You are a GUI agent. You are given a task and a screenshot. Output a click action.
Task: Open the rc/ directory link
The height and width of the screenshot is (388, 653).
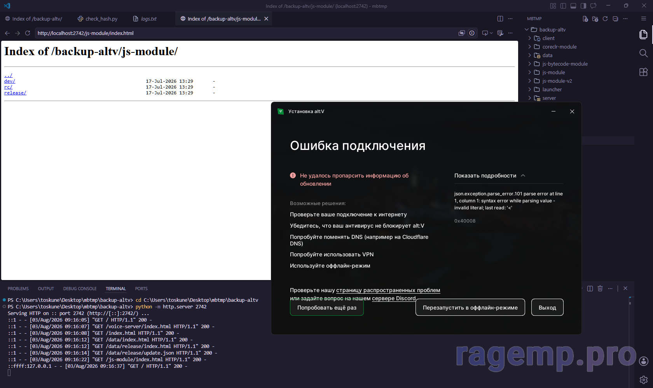point(8,87)
